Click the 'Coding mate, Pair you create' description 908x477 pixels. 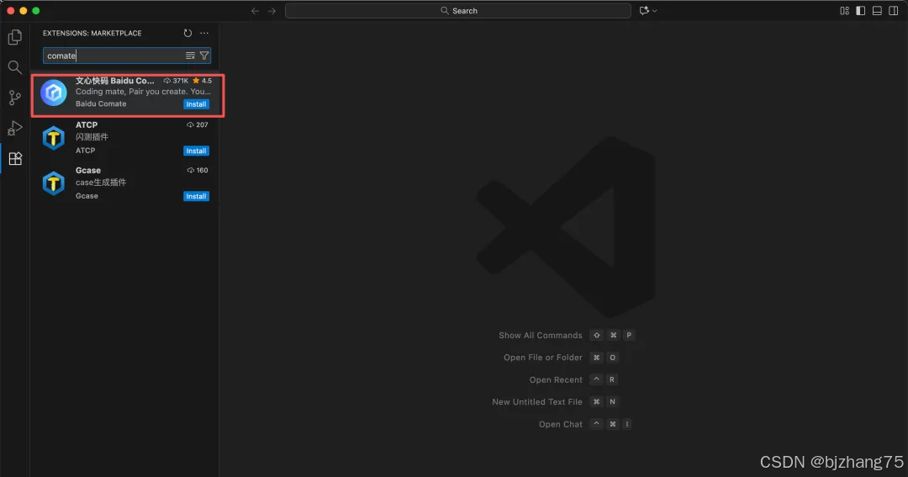pos(143,92)
